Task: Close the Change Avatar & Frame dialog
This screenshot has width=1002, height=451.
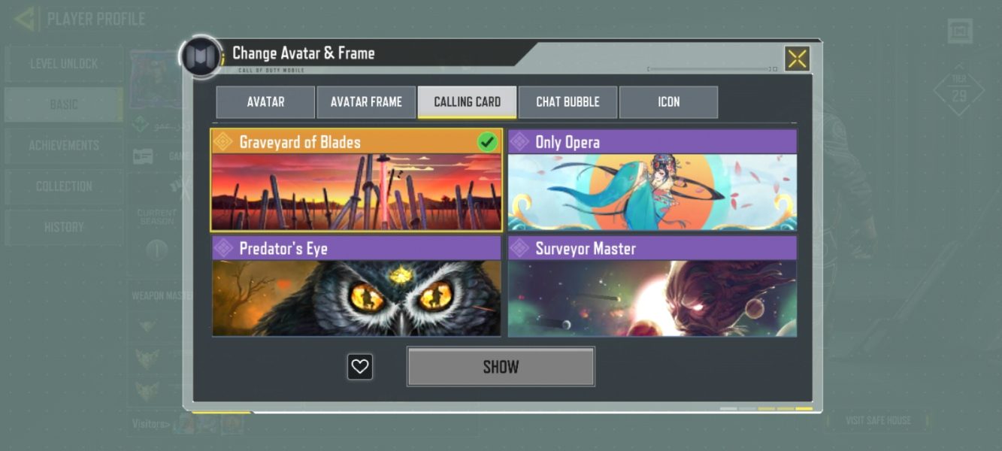Action: (797, 59)
